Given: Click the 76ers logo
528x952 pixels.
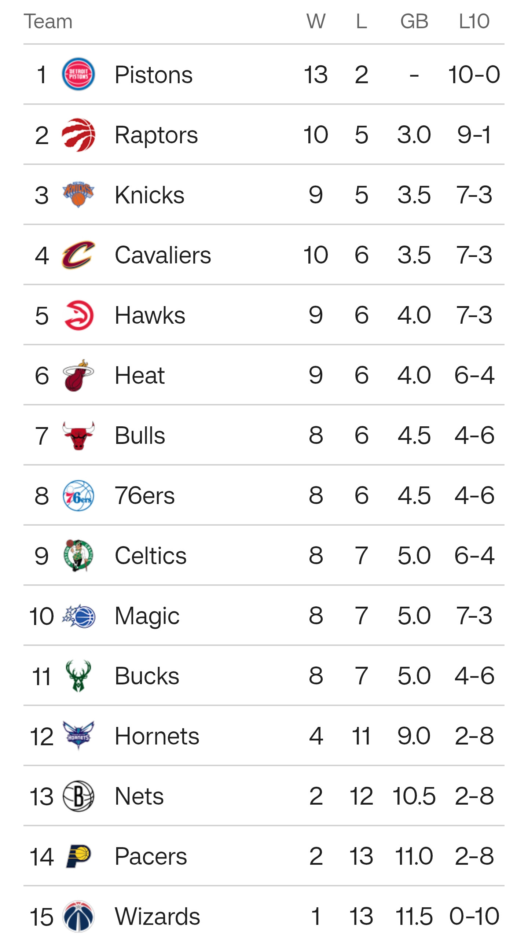Looking at the screenshot, I should [78, 496].
